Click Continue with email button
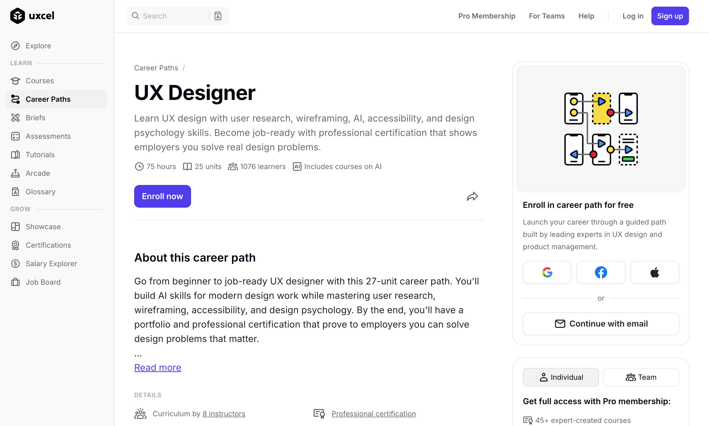This screenshot has width=709, height=426. tap(601, 323)
